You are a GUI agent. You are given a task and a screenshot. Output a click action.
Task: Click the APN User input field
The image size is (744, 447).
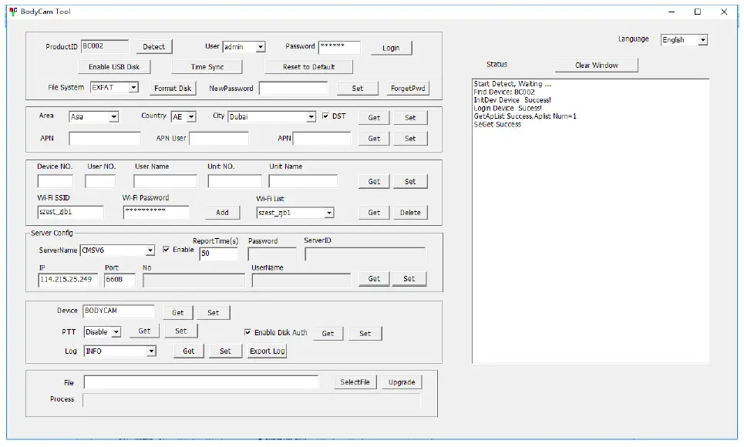(219, 138)
